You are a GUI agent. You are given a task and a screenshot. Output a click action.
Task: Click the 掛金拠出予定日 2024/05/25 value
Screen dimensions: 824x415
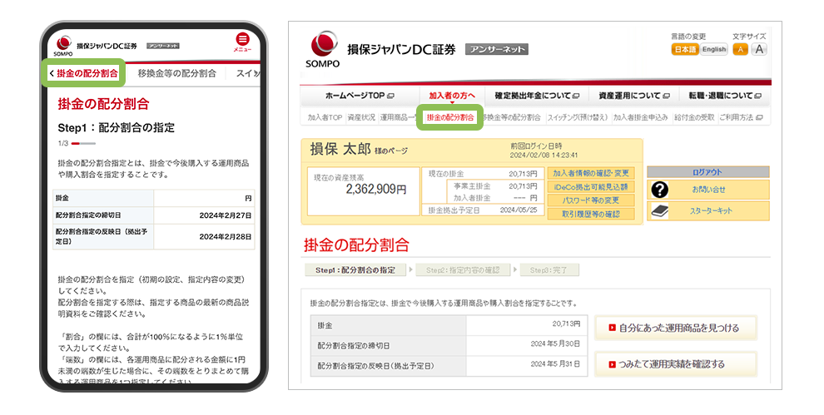coord(519,210)
